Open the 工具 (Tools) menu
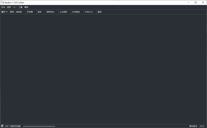207x128 pixels. (20, 7)
